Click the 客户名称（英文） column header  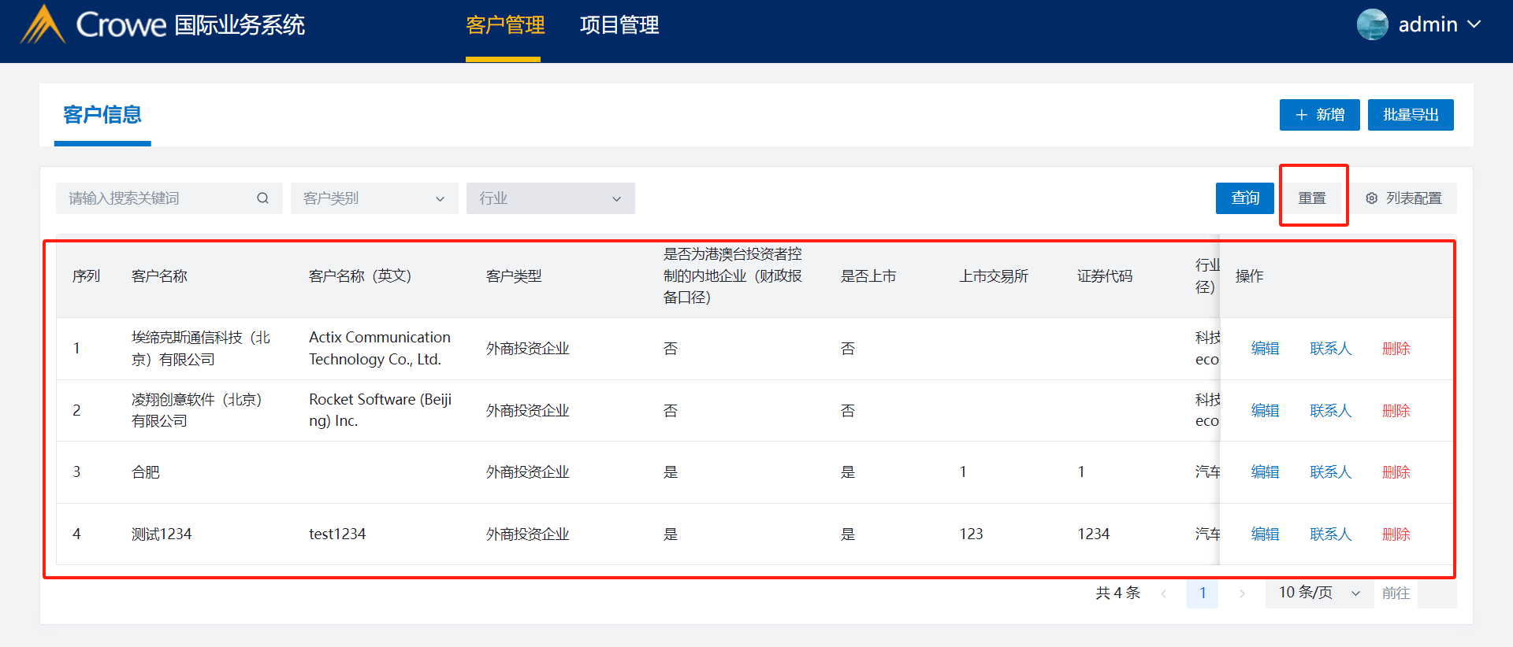360,276
